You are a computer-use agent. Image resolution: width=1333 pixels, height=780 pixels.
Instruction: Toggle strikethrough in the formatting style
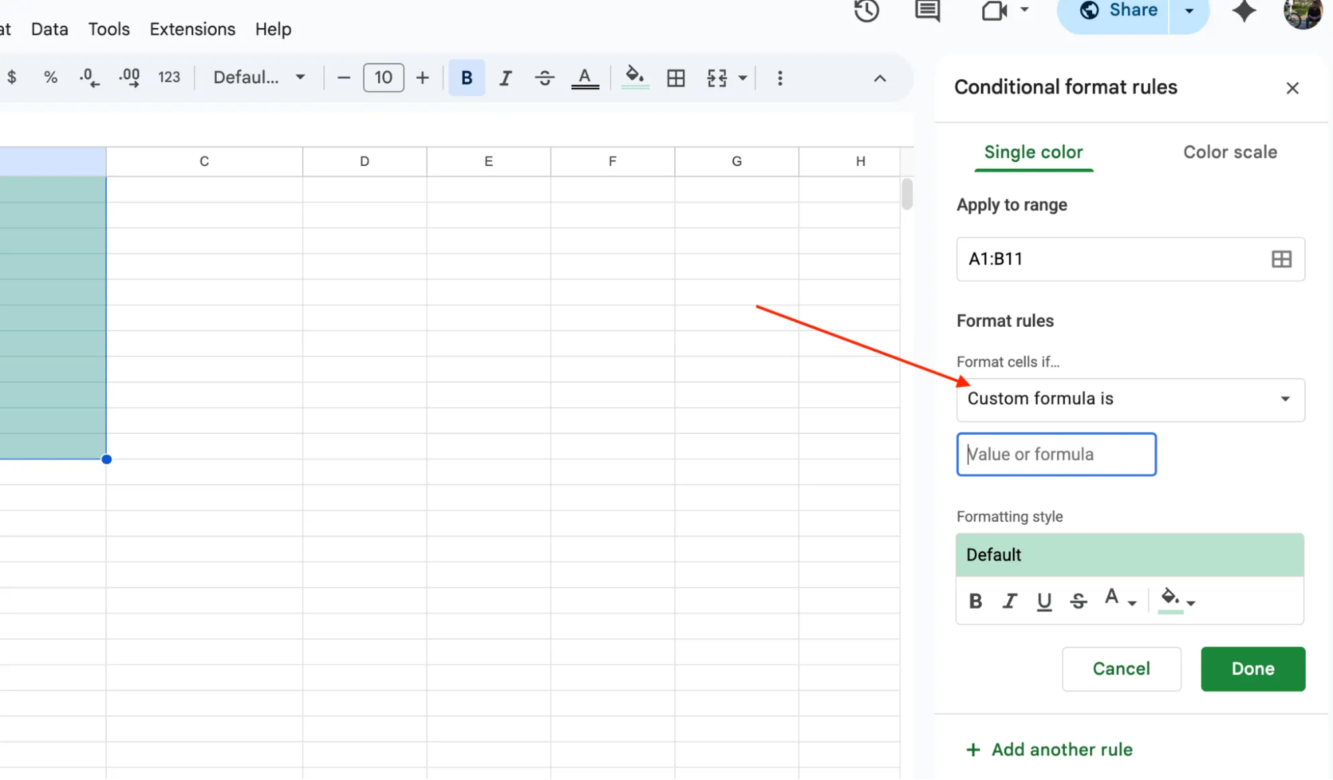pos(1078,601)
